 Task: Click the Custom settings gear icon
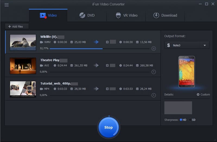coord(198,94)
